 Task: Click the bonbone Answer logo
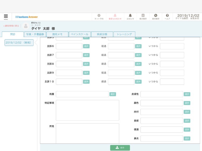coord(27,17)
